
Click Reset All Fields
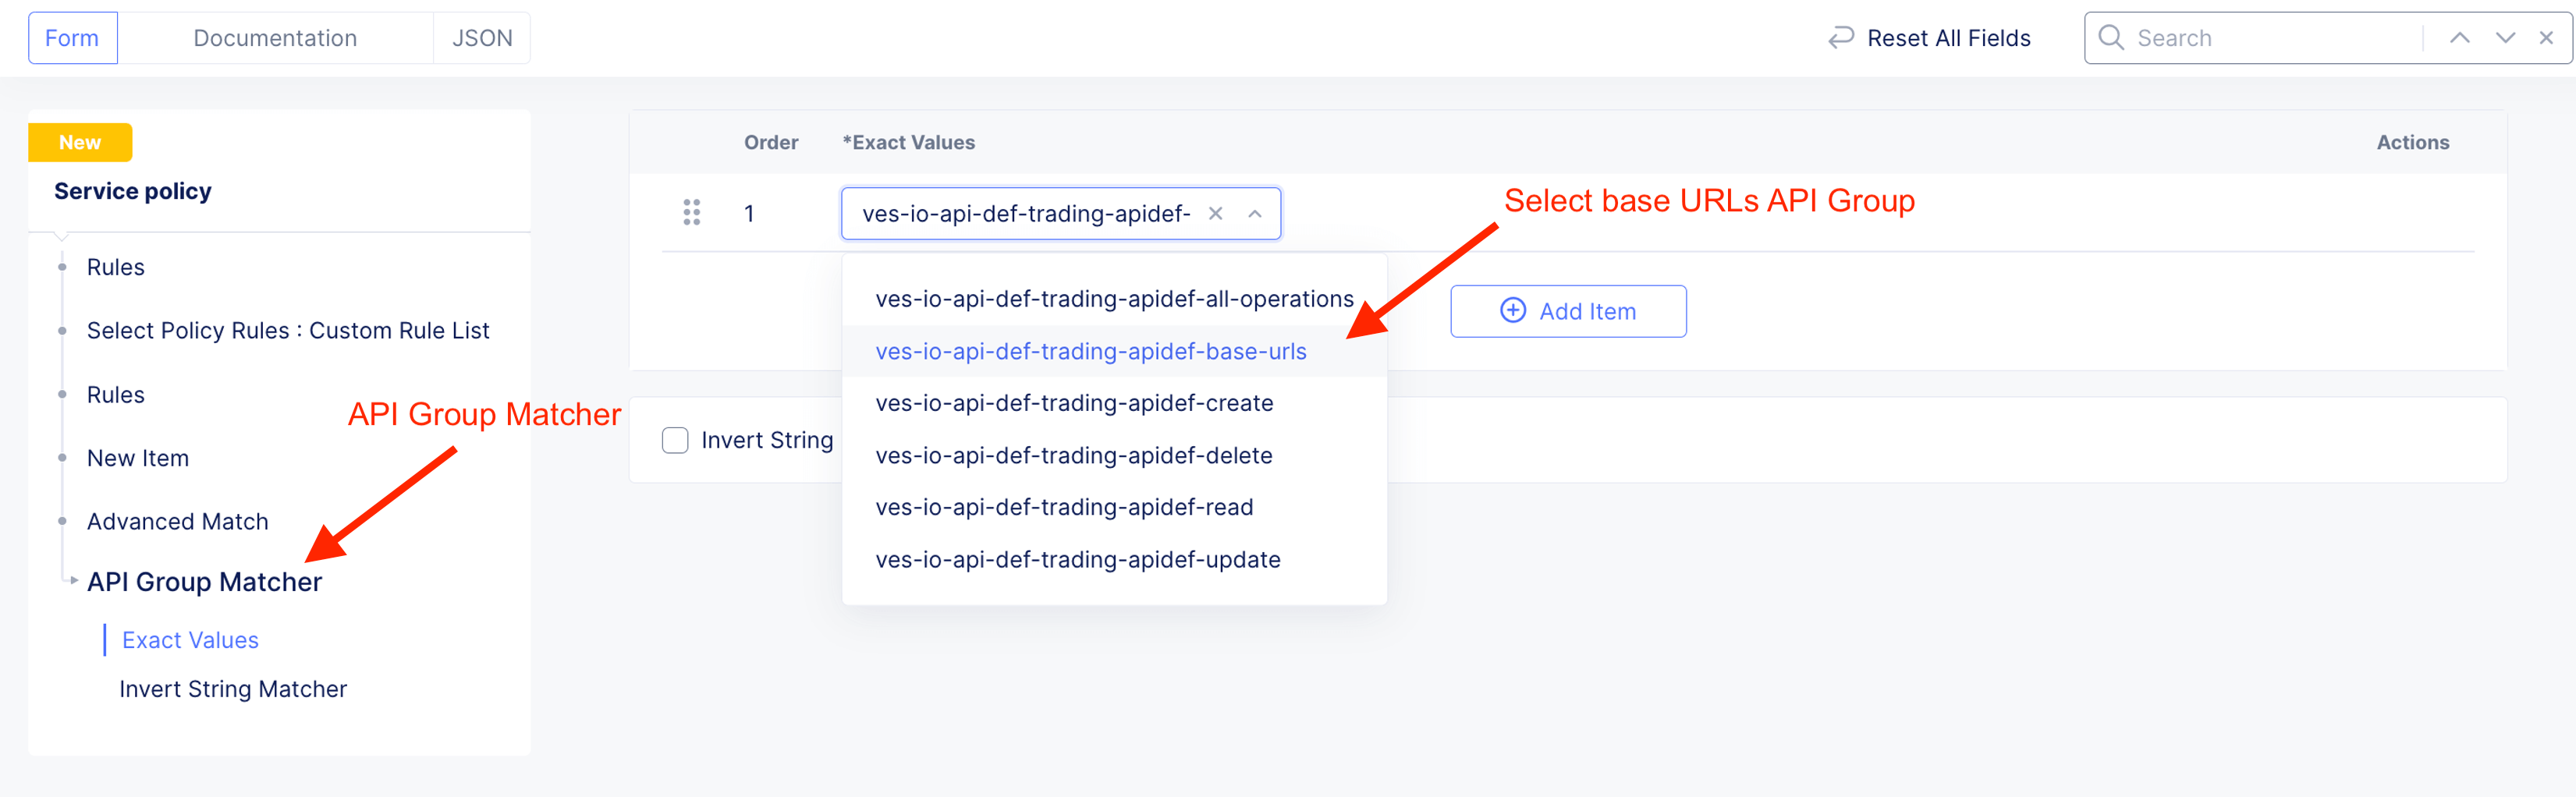[x=1948, y=38]
